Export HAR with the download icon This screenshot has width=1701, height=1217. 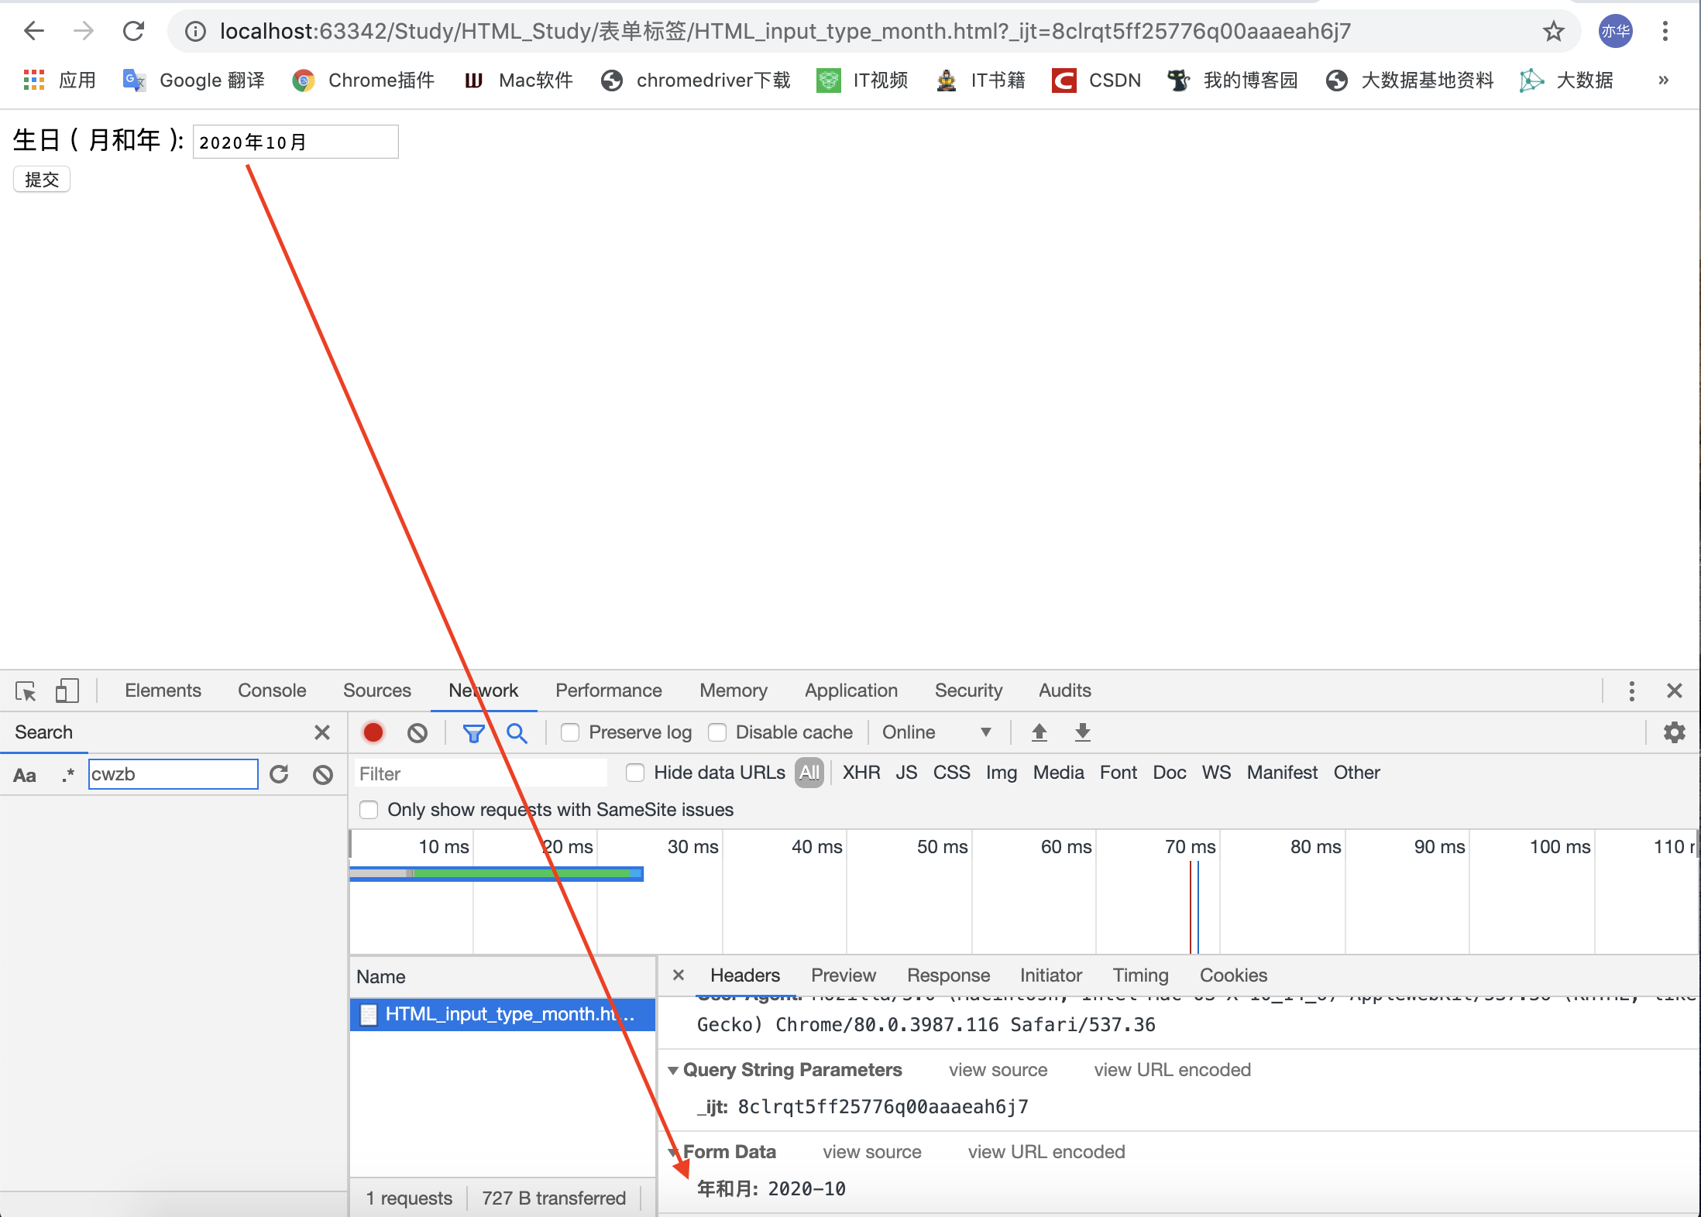1082,732
